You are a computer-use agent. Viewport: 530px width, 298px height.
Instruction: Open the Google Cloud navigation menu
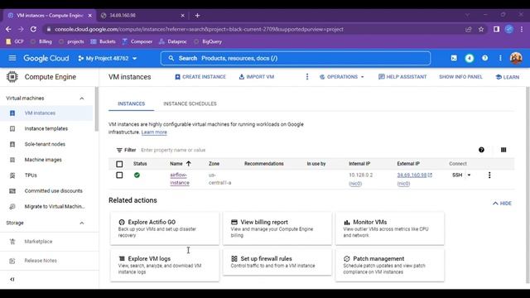click(12, 58)
